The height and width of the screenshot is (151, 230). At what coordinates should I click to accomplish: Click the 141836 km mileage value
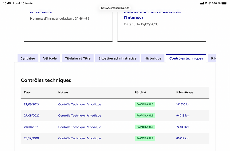(183, 104)
